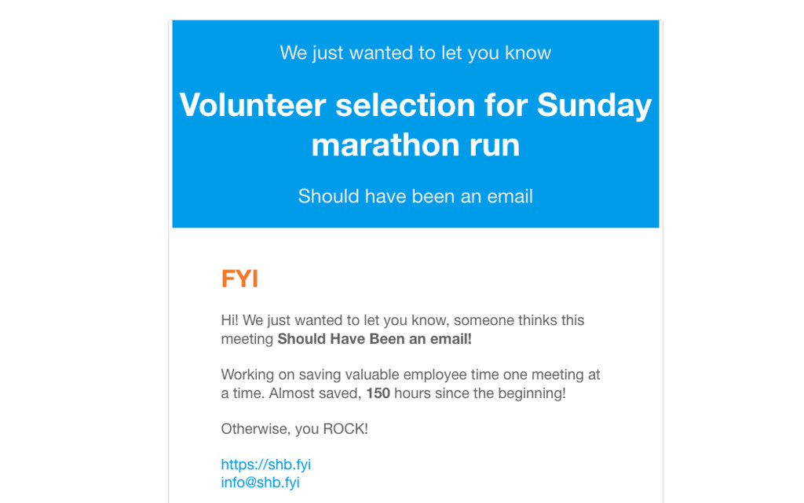Click the word "Sunday" in the banner headline

(x=594, y=105)
